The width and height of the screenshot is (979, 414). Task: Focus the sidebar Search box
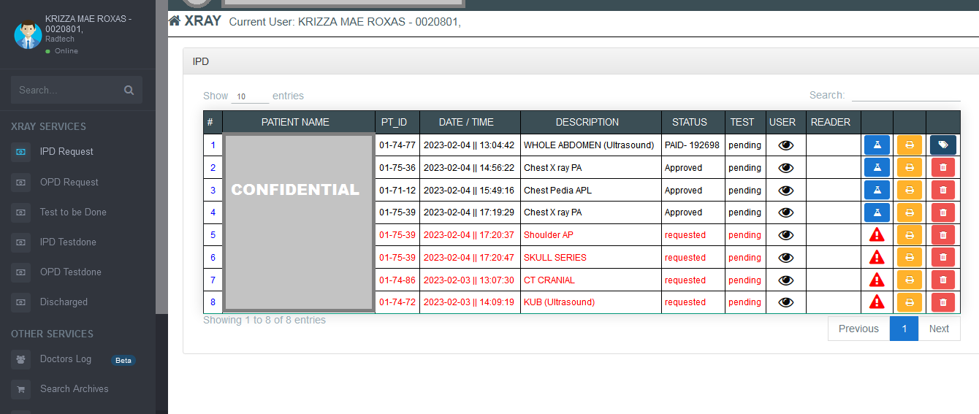click(x=66, y=90)
